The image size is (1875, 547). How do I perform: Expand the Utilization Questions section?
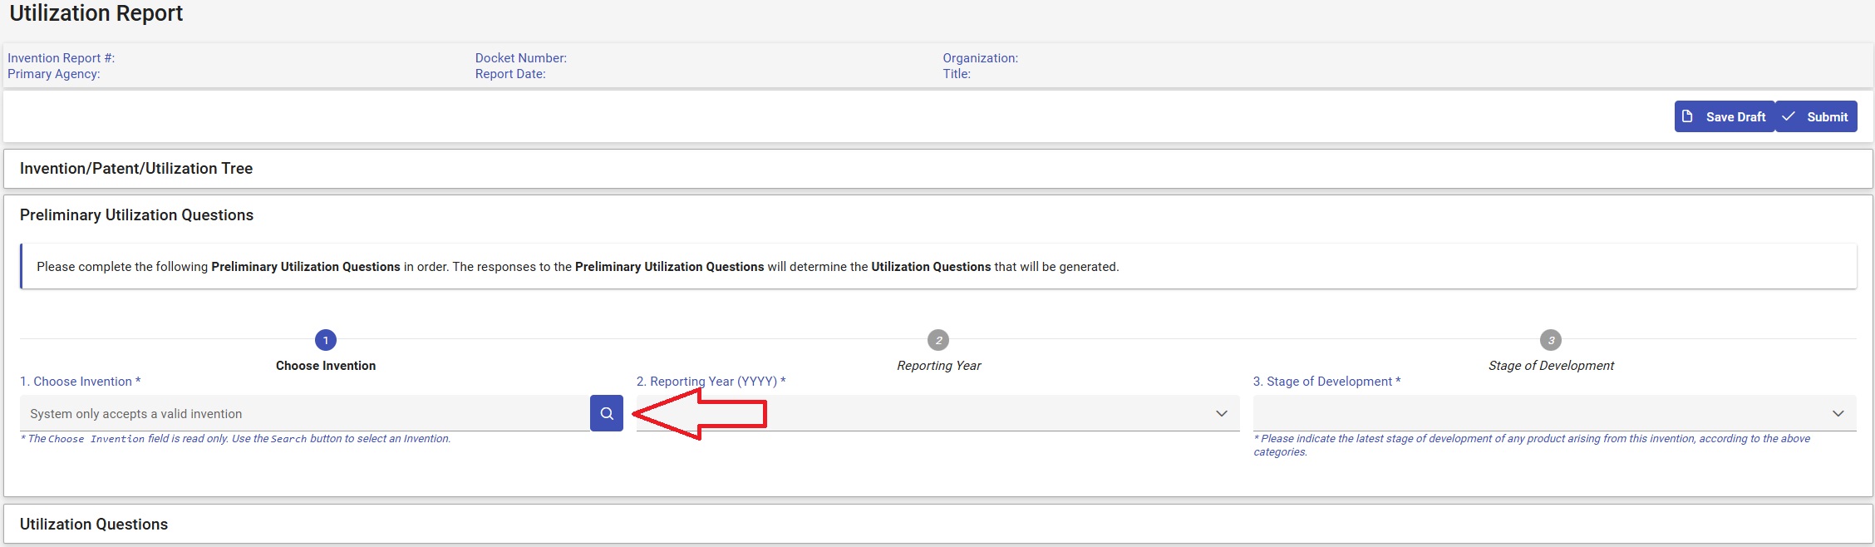click(x=94, y=525)
